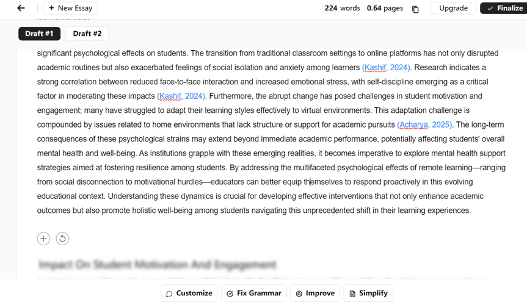Open the second (Kashif, 2024) citation link
Viewport: 527px width, 302px height.
[x=181, y=96]
